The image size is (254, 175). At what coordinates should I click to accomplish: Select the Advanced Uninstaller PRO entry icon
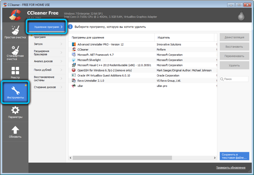pos(74,44)
